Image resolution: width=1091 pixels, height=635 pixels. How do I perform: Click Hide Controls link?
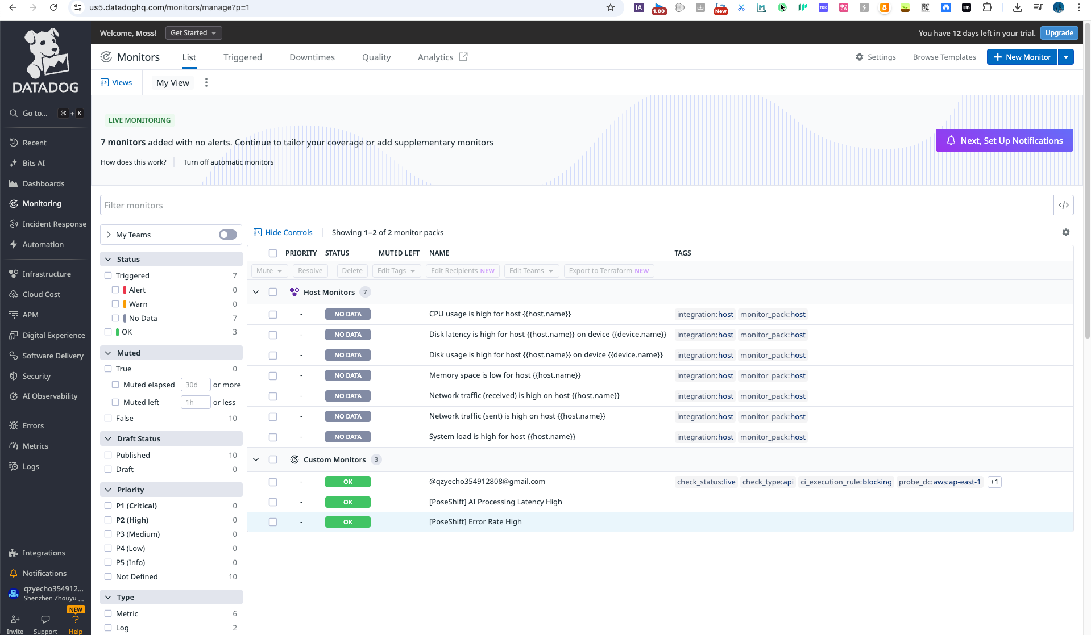coord(283,232)
